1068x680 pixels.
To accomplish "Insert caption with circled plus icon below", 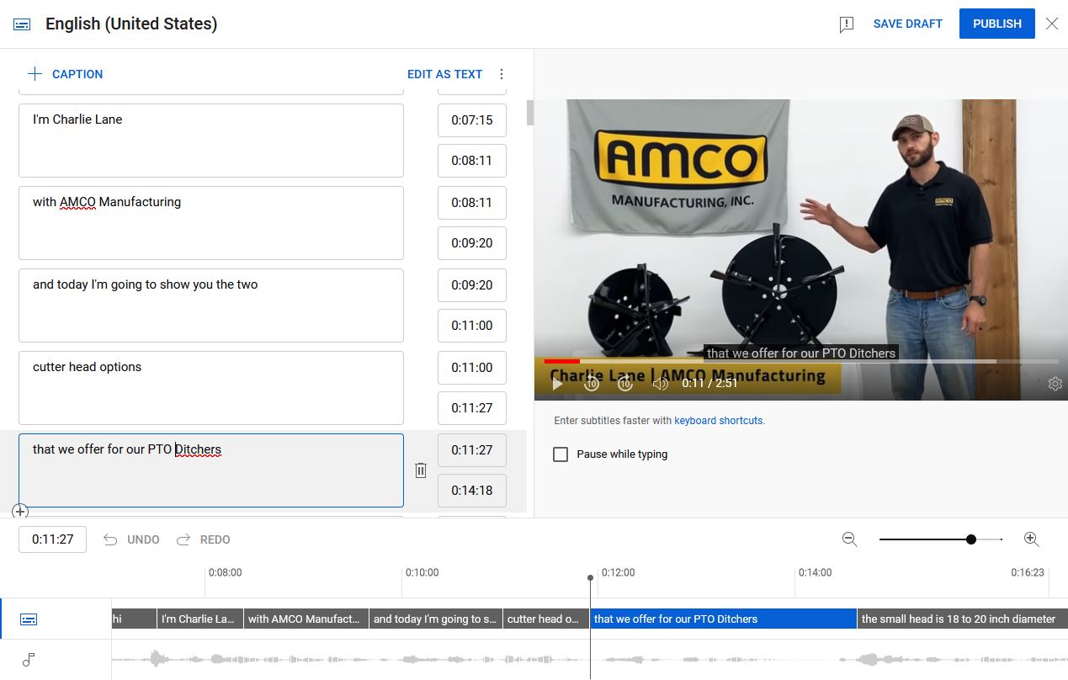I will coord(21,511).
